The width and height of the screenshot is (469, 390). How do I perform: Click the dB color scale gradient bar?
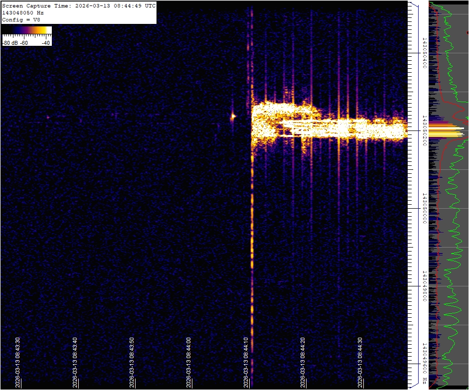pos(27,30)
